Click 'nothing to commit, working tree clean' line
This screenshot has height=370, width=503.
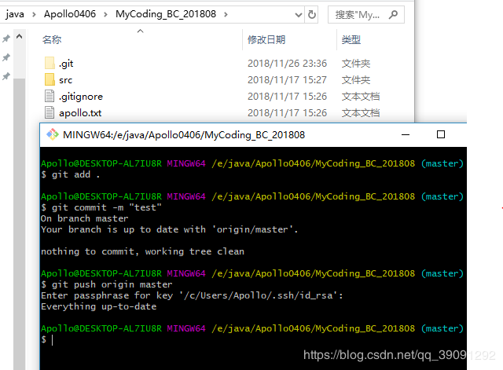pyautogui.click(x=142, y=251)
